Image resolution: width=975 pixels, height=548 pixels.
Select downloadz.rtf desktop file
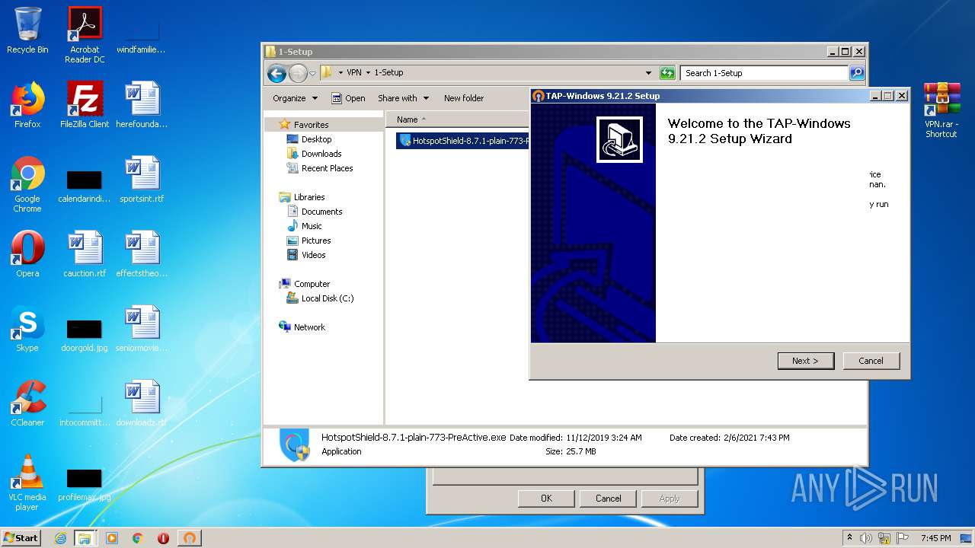142,403
